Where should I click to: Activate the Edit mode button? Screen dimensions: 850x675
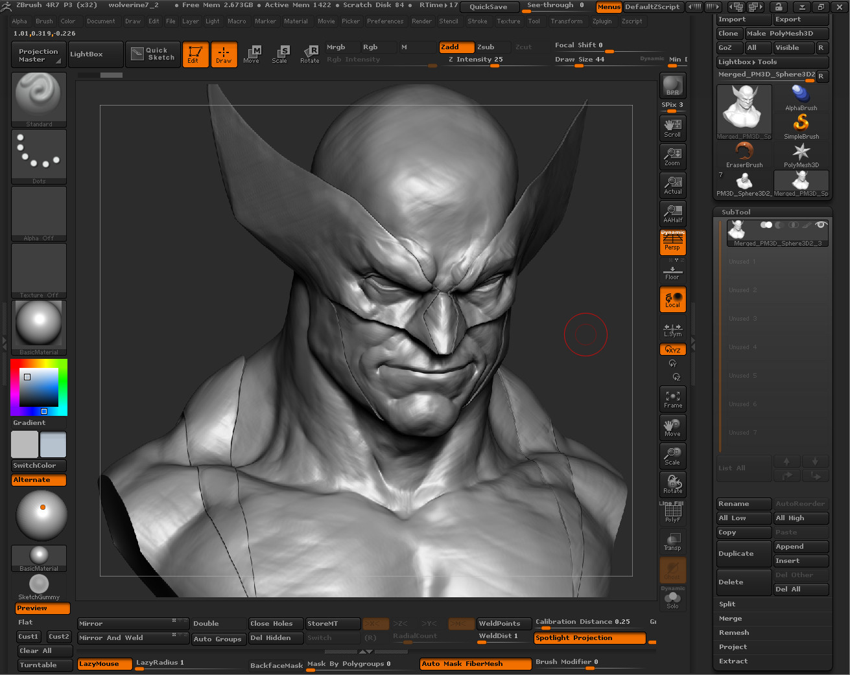point(195,54)
